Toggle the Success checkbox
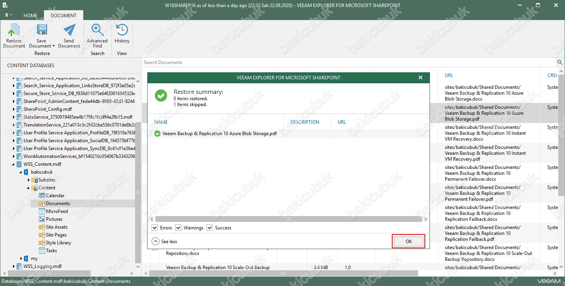Screen dimensions: 565x286 click(210, 228)
